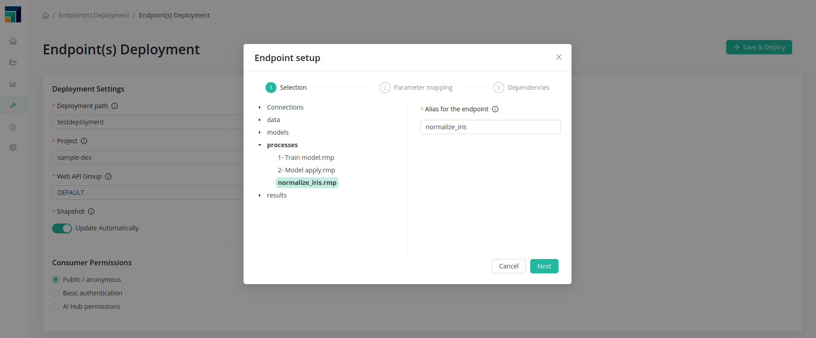Click info icon next to Alias for the endpoint
The height and width of the screenshot is (338, 816).
495,109
